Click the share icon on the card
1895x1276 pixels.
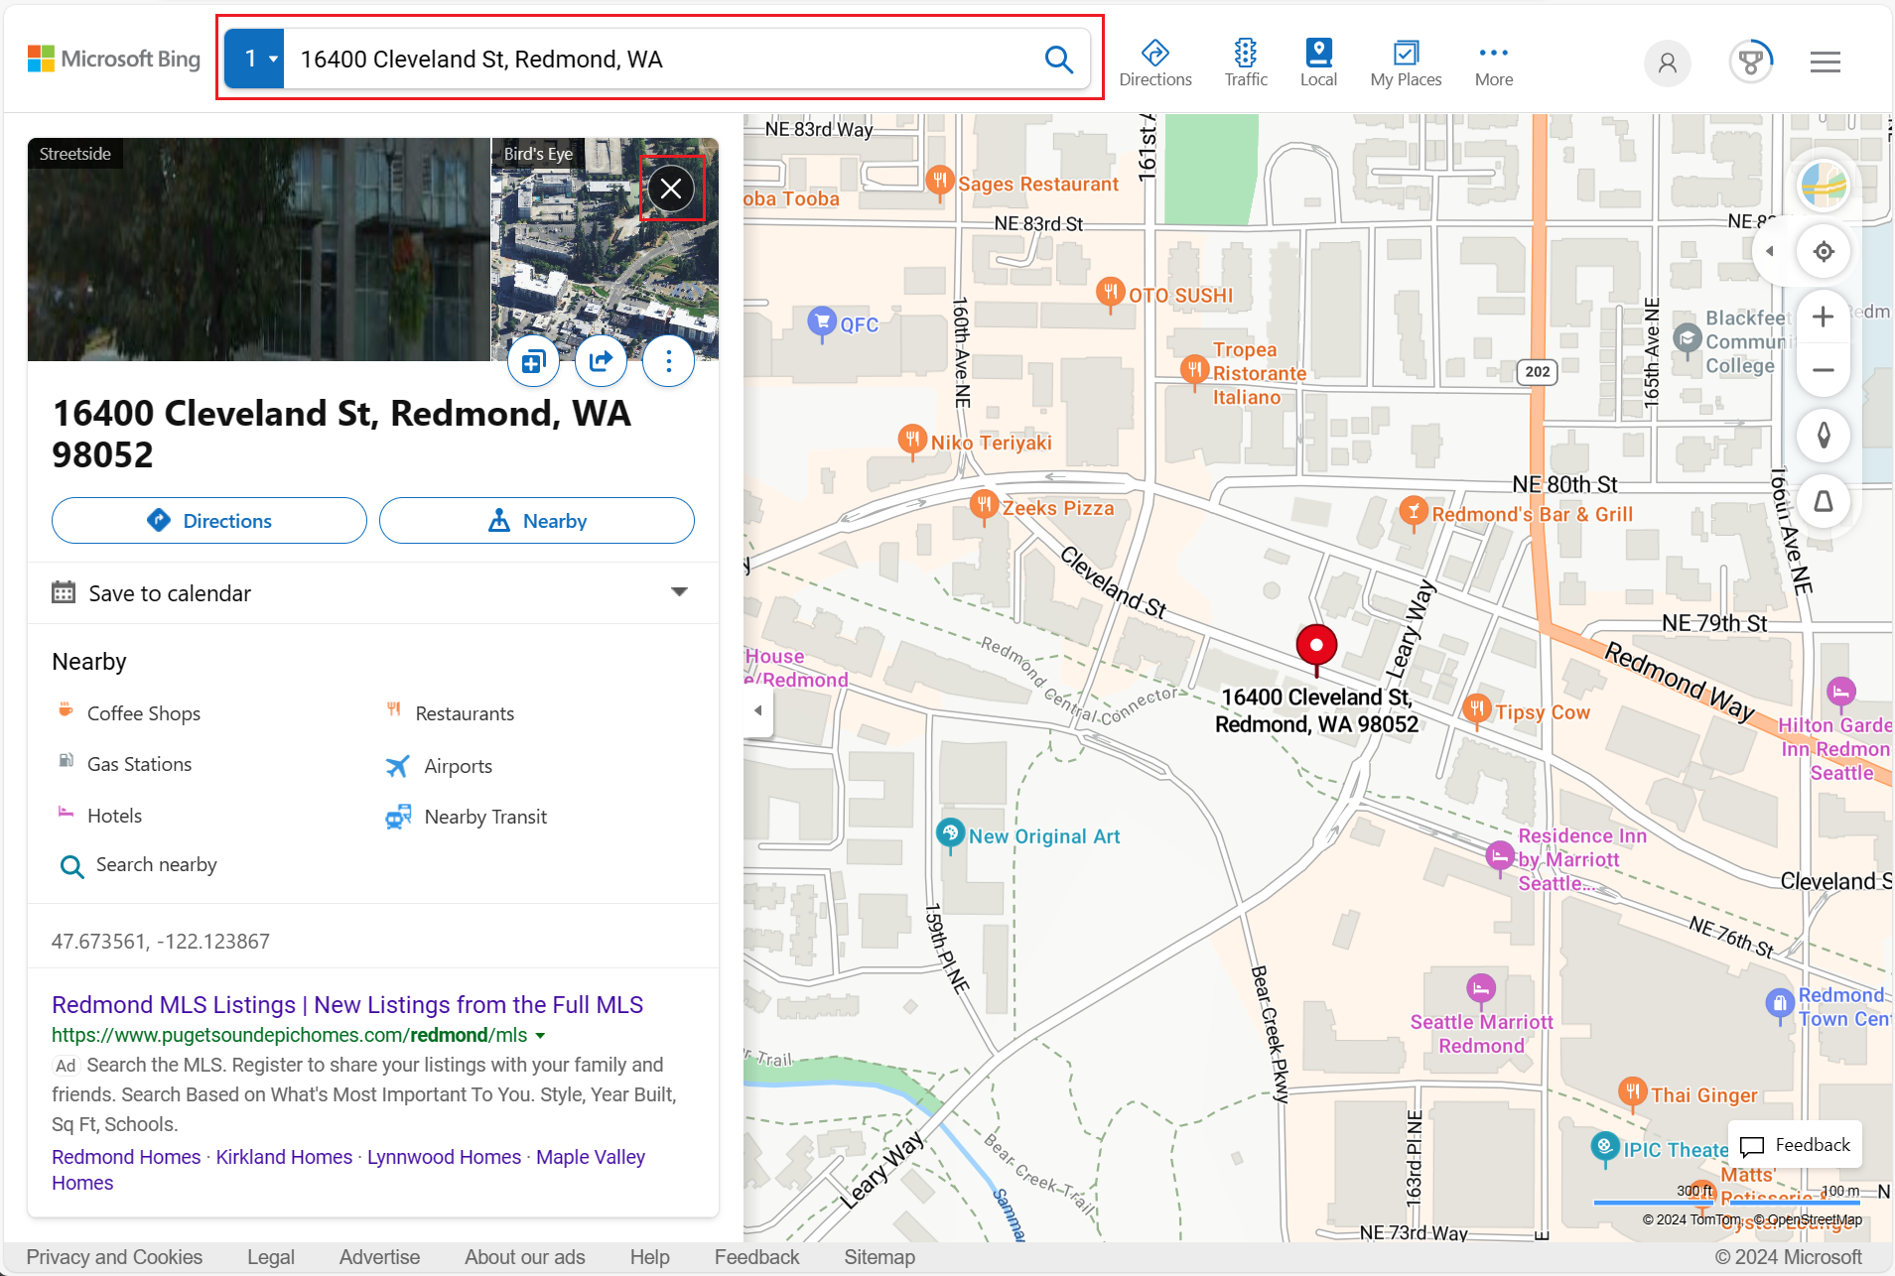pyautogui.click(x=602, y=361)
